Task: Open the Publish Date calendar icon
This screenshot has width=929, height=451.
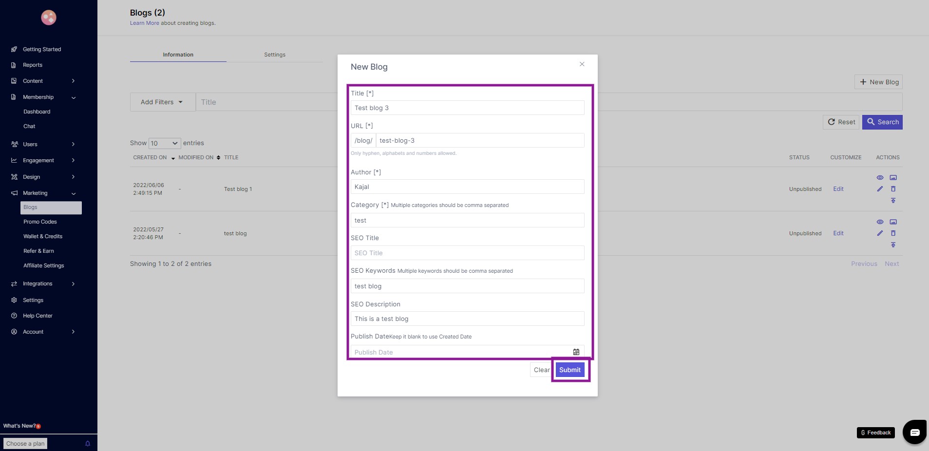Action: click(x=576, y=352)
